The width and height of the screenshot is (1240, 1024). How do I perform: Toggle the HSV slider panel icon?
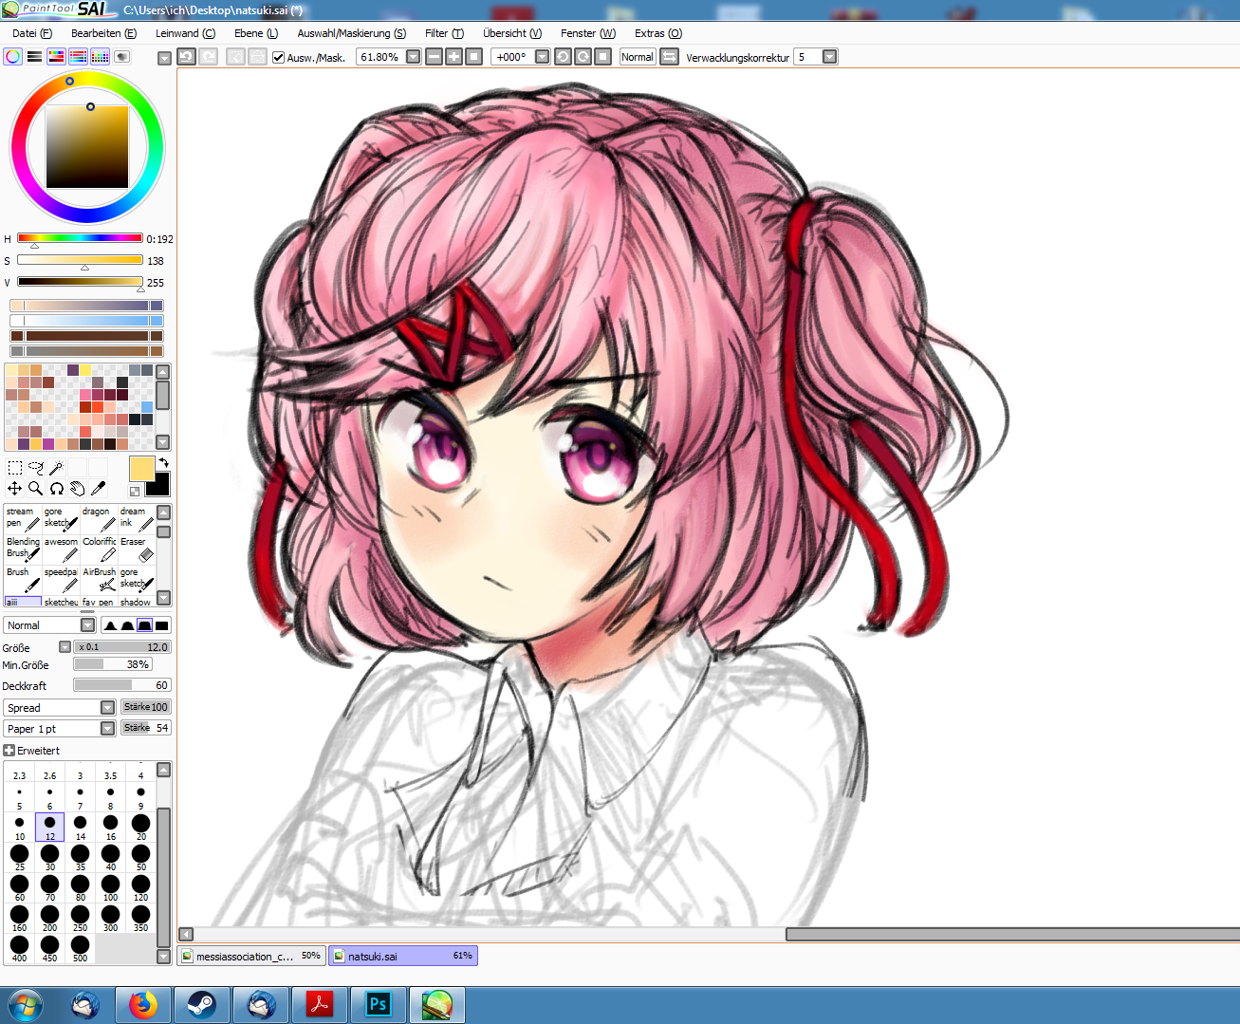pyautogui.click(x=57, y=57)
